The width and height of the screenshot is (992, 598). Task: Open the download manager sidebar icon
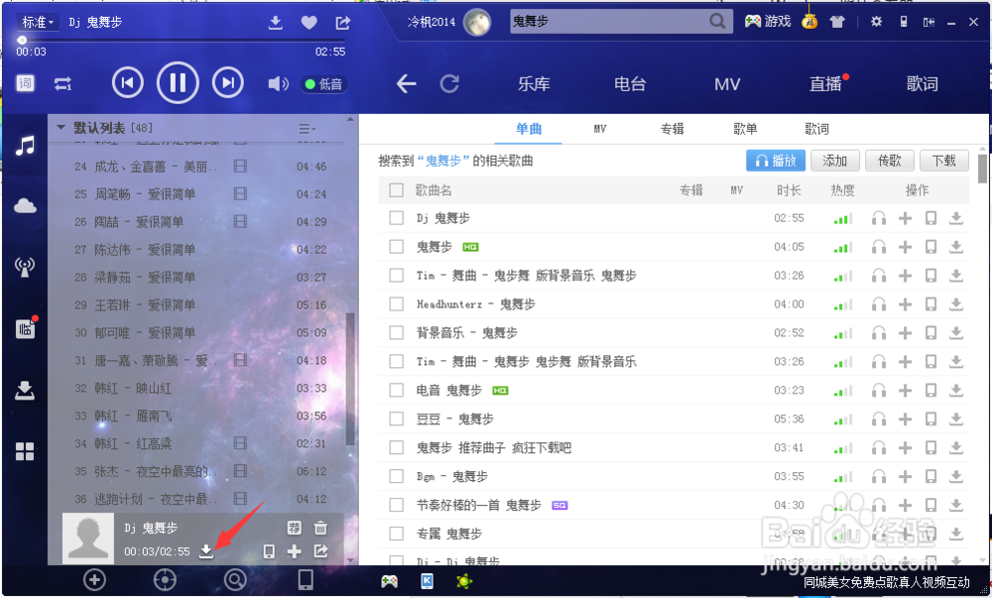point(25,390)
